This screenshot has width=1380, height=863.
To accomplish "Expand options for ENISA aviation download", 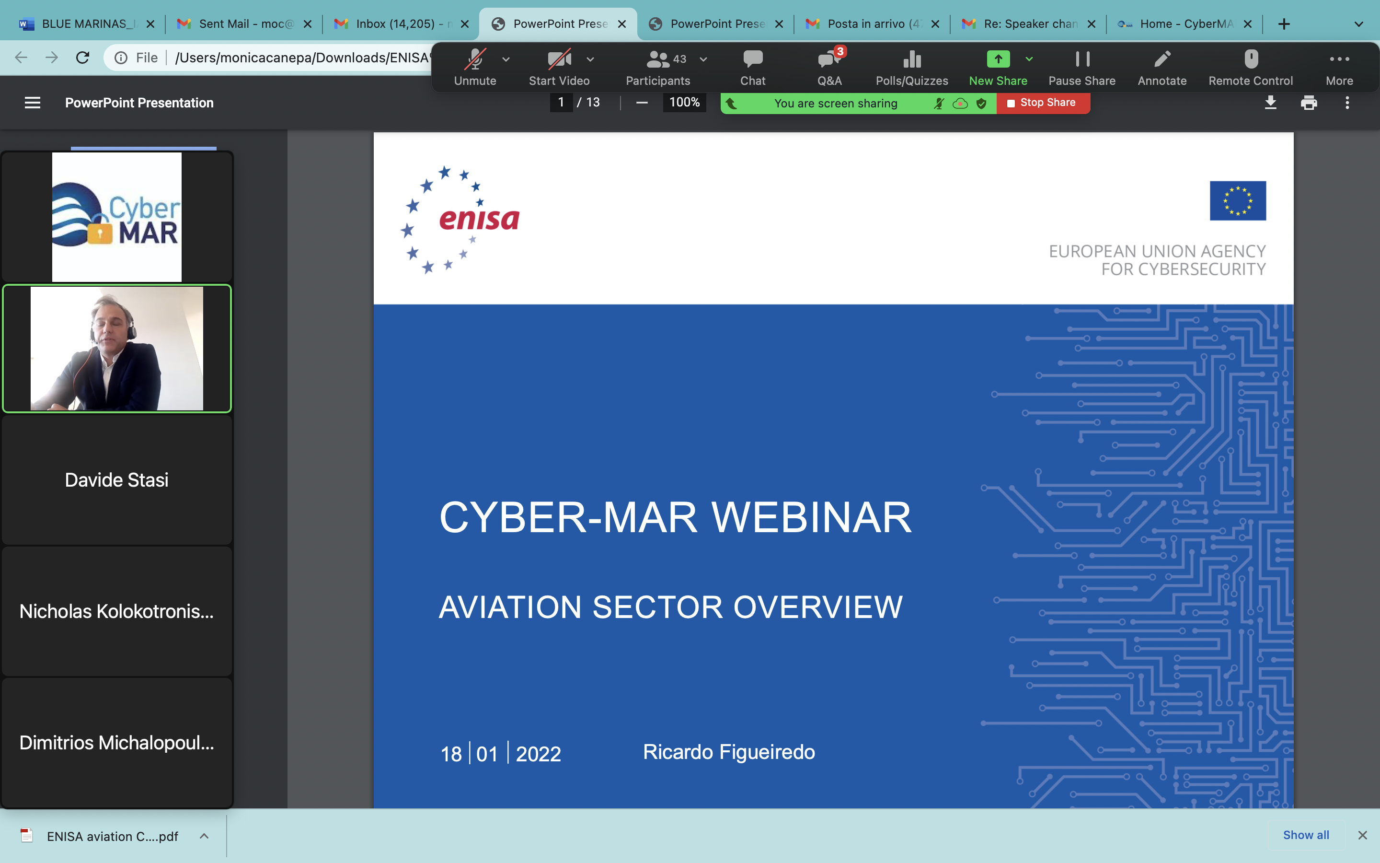I will [x=204, y=836].
